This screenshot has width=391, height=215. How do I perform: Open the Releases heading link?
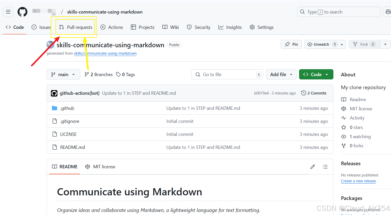pos(351,163)
